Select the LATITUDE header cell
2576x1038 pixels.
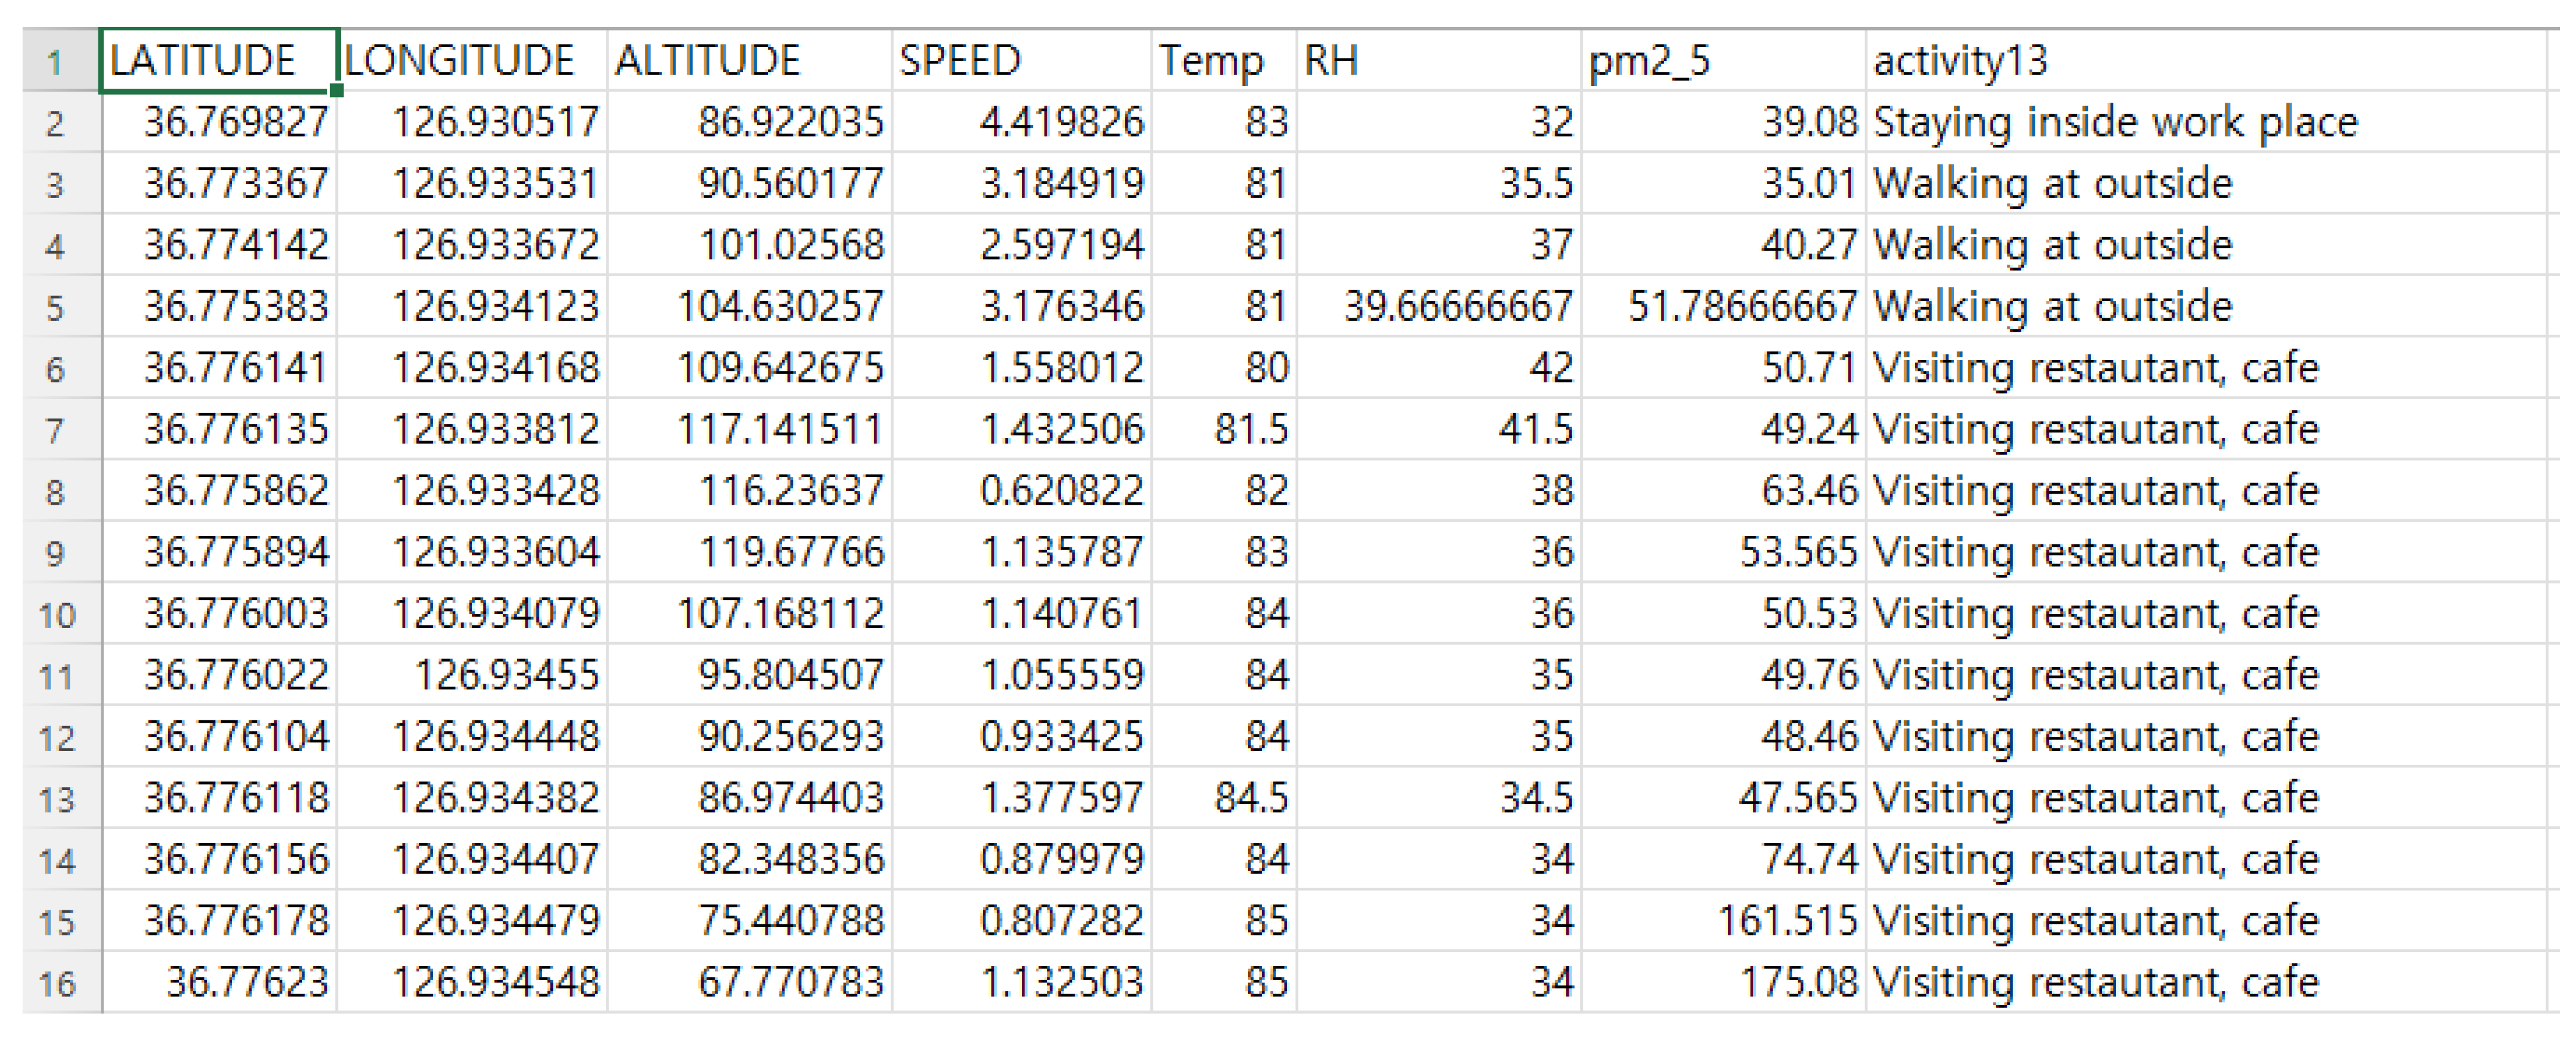(x=218, y=61)
